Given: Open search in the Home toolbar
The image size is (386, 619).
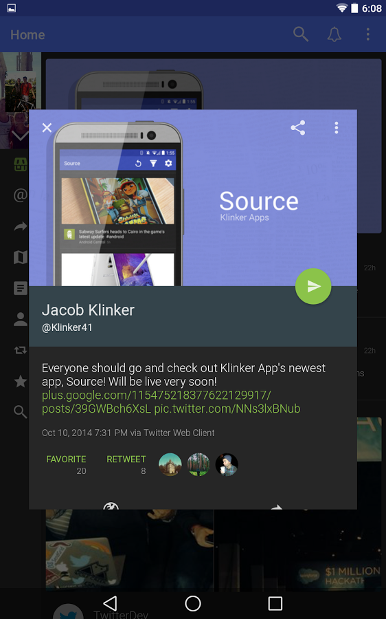Looking at the screenshot, I should [x=300, y=34].
